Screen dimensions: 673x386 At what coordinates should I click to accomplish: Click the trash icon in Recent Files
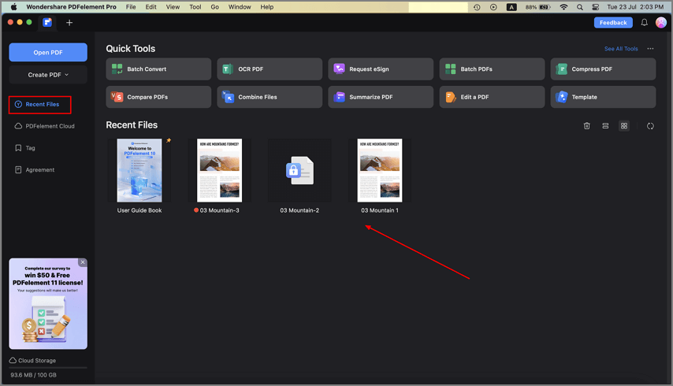[x=587, y=126]
